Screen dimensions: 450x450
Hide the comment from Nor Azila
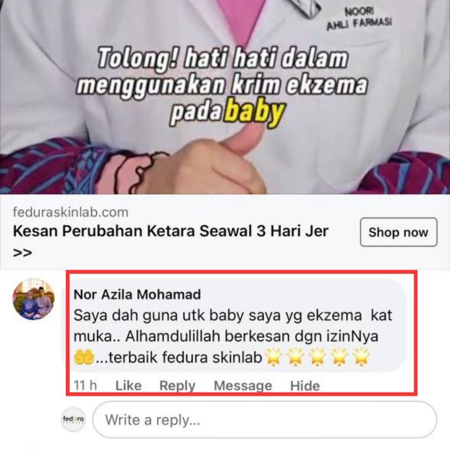tap(305, 385)
